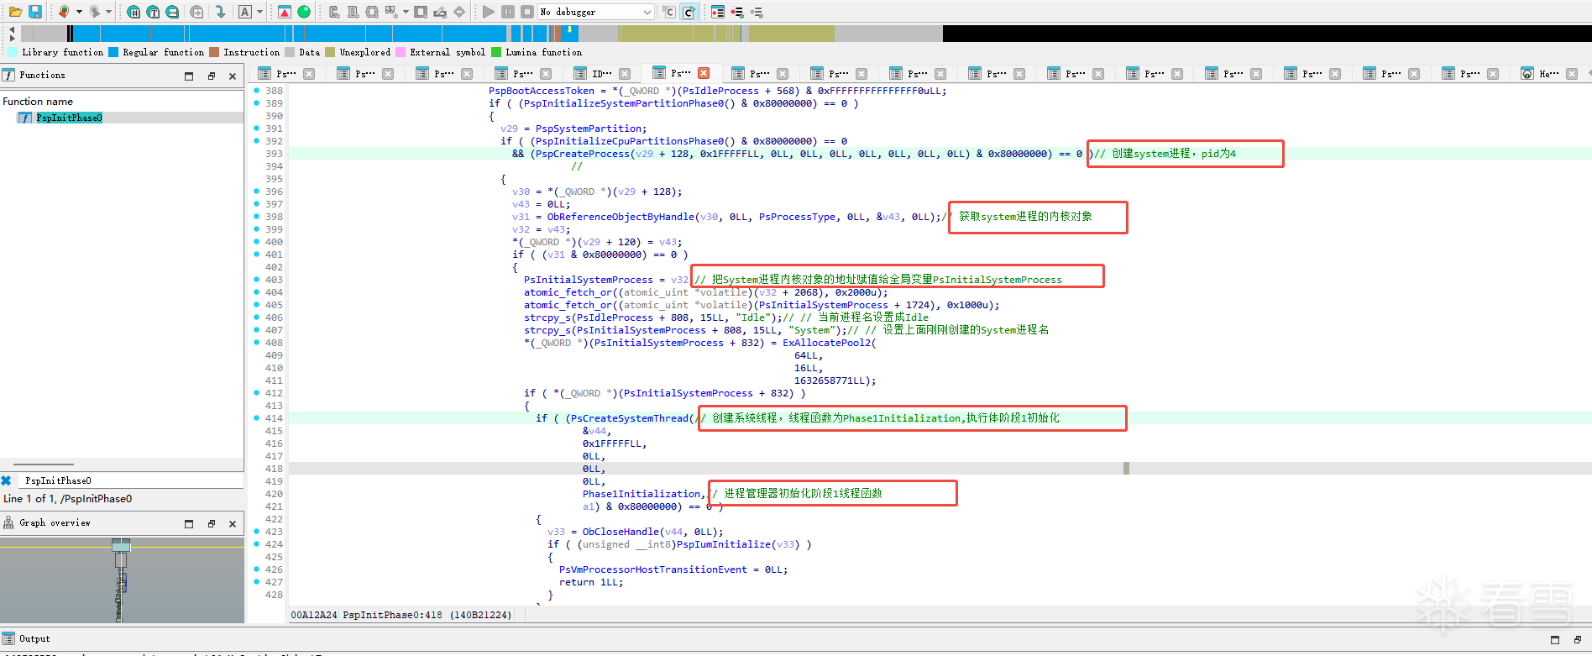Click the teal jump-down arrow icon
The width and height of the screenshot is (1592, 656).
220,12
